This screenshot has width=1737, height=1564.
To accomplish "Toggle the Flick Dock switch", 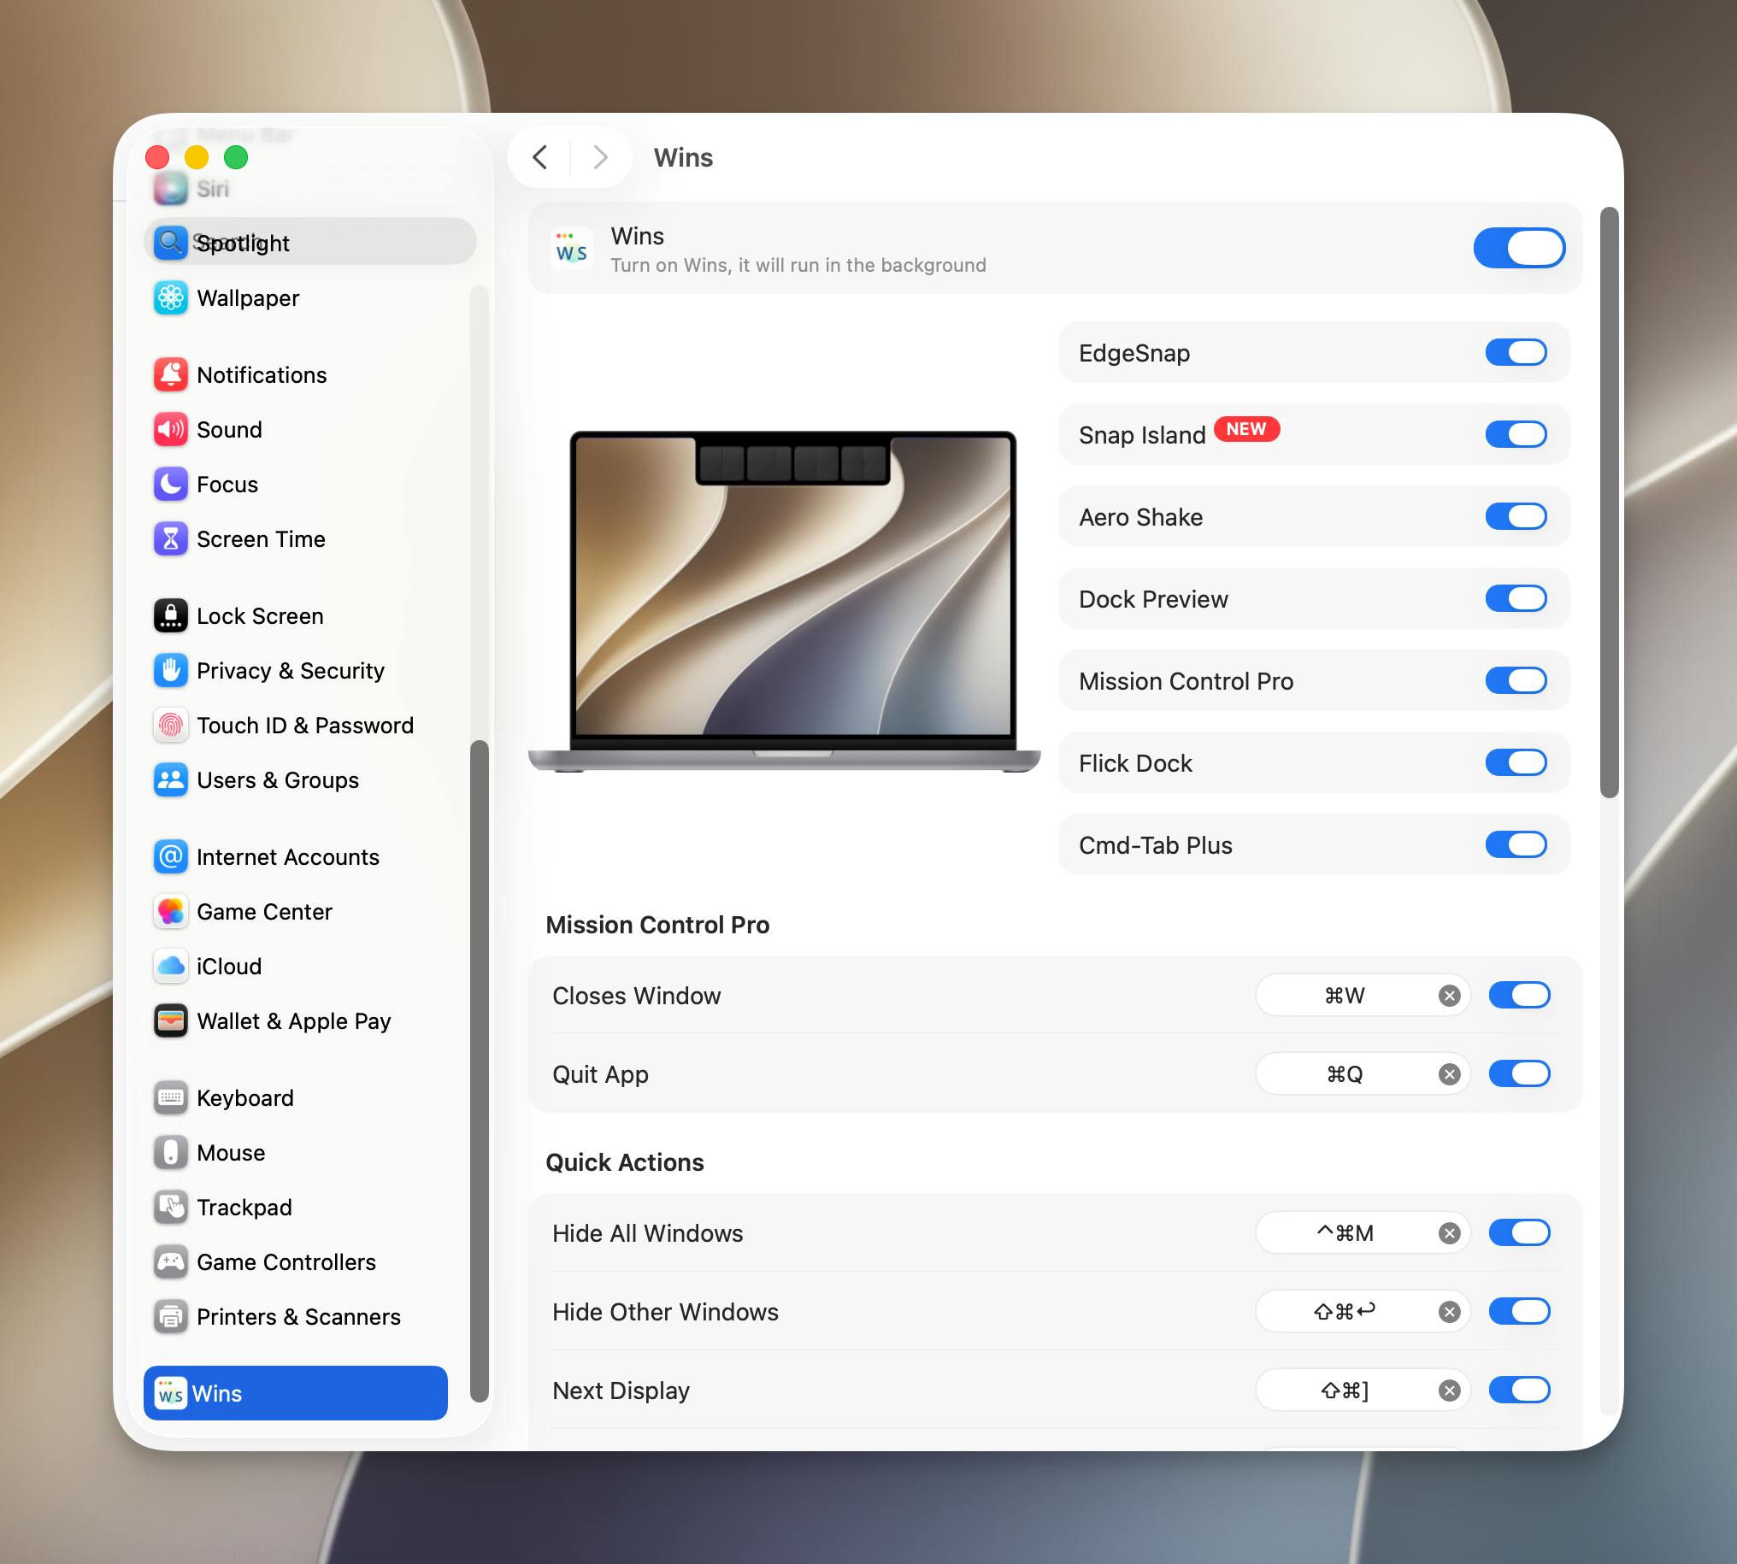I will pos(1516,763).
